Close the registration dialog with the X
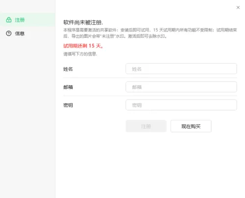This screenshot has width=245, height=198. click(238, 7)
